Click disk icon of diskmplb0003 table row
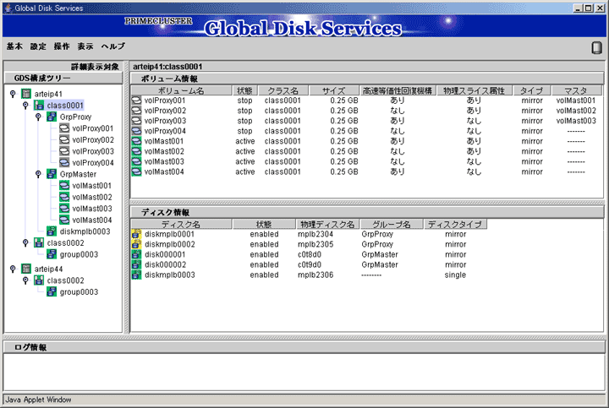Image resolution: width=609 pixels, height=408 pixels. (x=136, y=275)
